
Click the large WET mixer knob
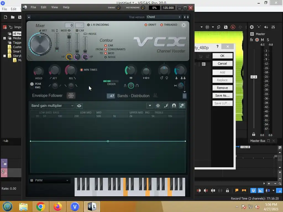(x=40, y=44)
